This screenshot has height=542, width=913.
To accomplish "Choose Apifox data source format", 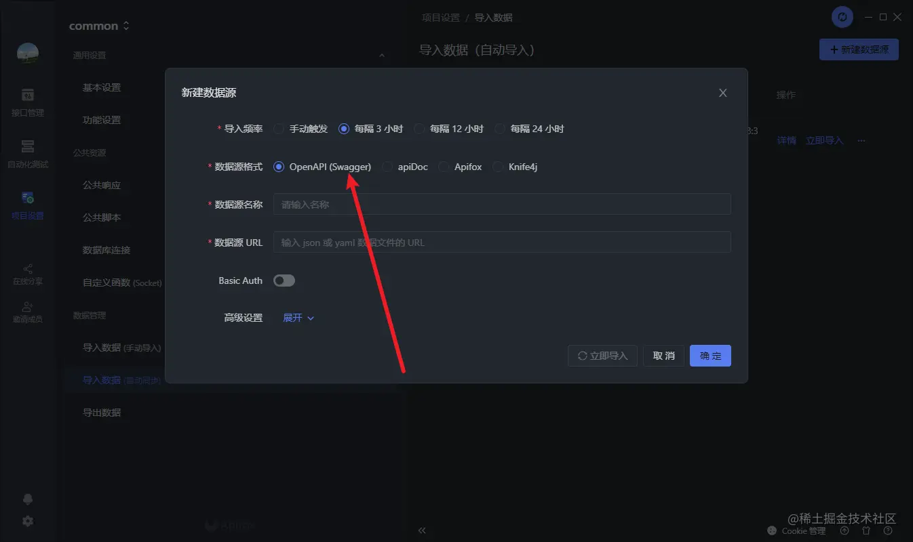I will (460, 167).
